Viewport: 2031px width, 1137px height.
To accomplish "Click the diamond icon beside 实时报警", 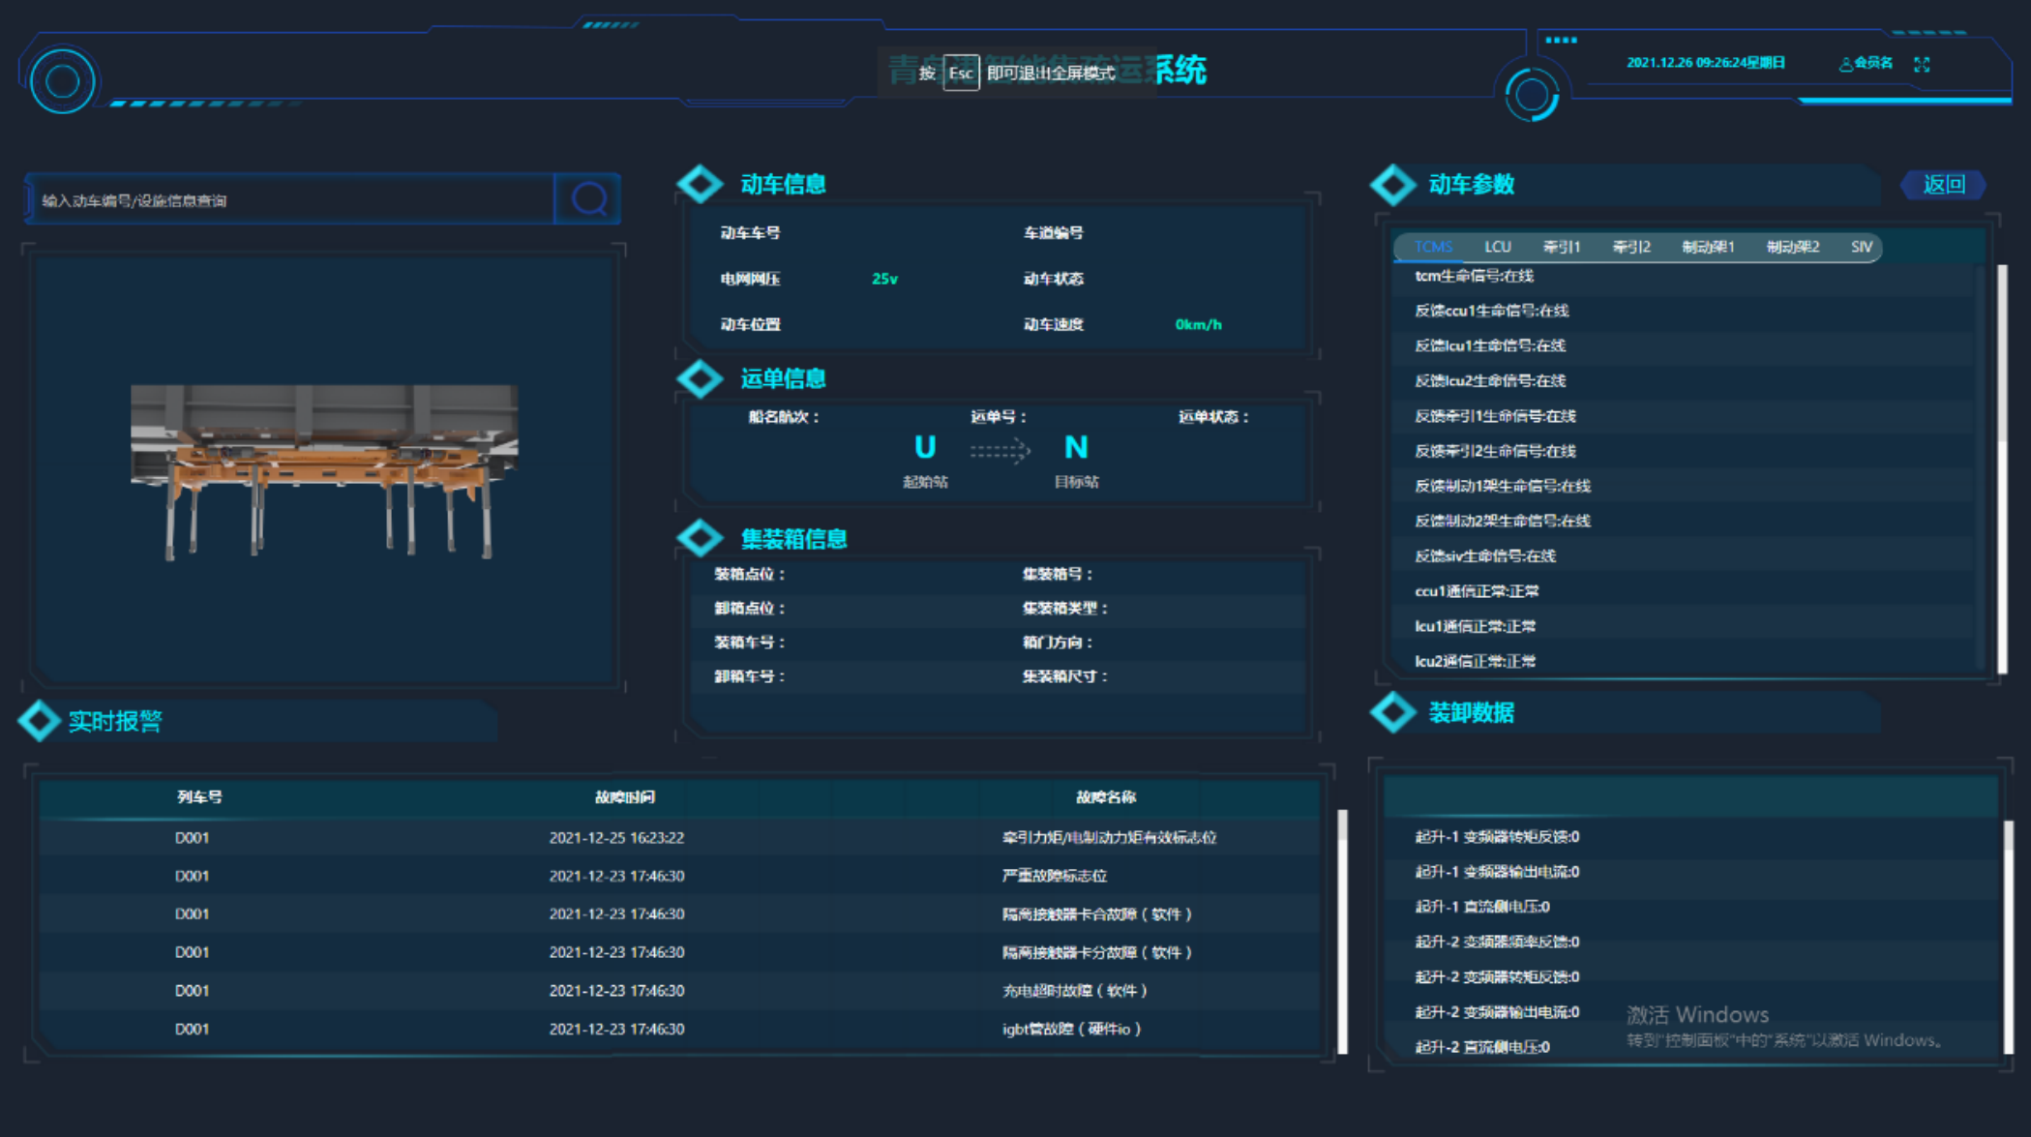I will tap(40, 721).
